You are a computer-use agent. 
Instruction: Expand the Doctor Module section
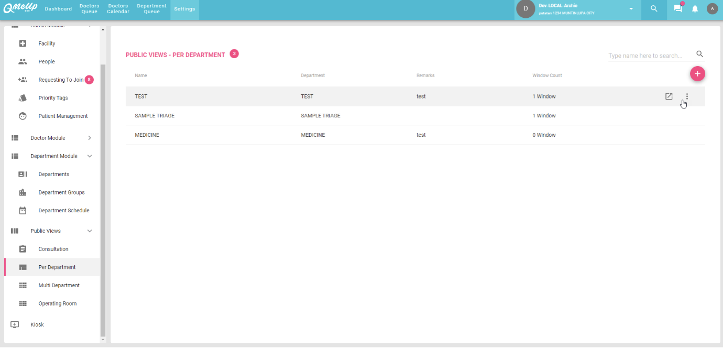90,138
